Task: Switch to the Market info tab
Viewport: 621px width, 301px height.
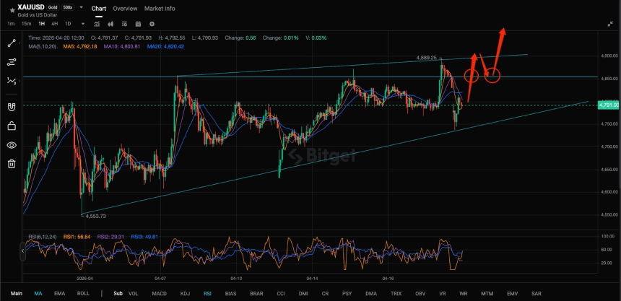Action: (x=160, y=9)
